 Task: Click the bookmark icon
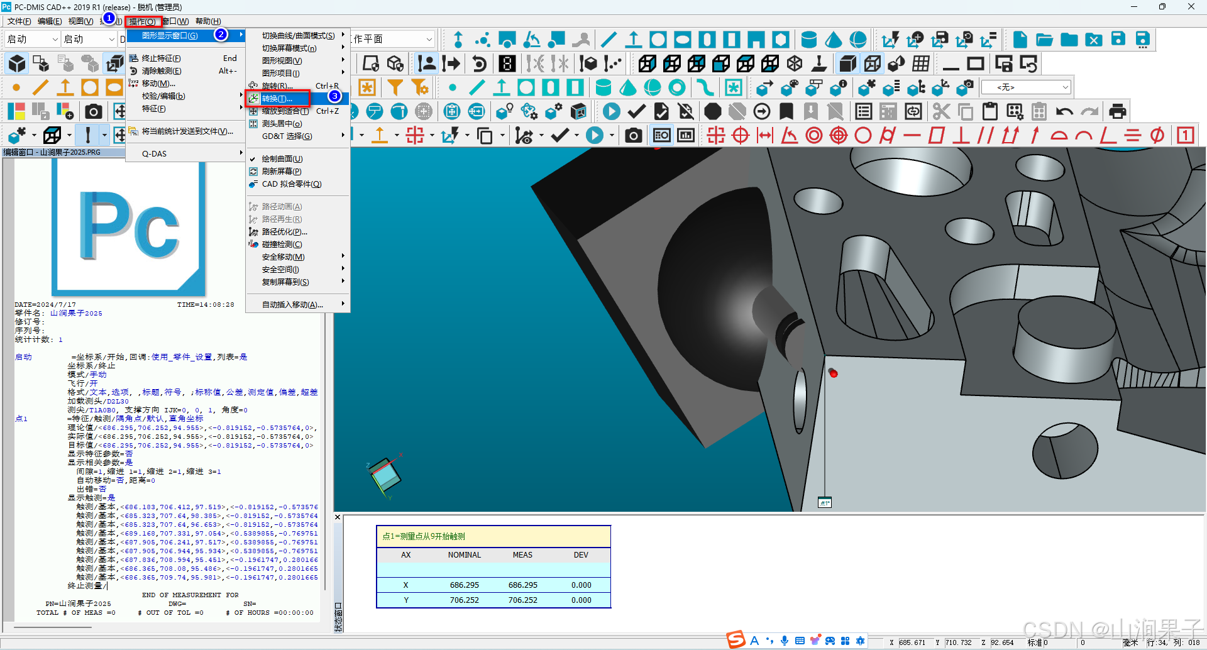click(786, 111)
